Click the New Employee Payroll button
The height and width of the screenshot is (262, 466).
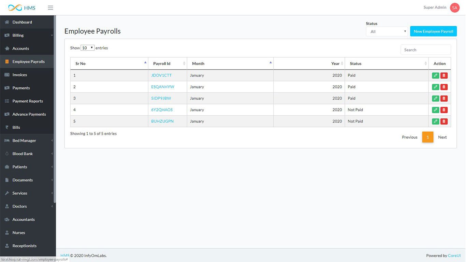point(433,31)
